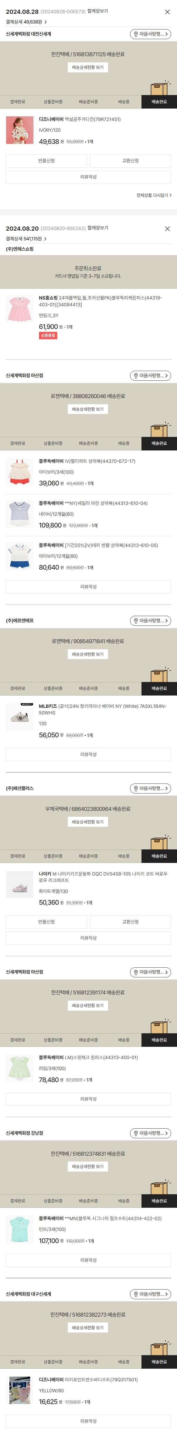
Task: Open 함께장보기 link next to 2024.08.28
Action: (x=98, y=11)
